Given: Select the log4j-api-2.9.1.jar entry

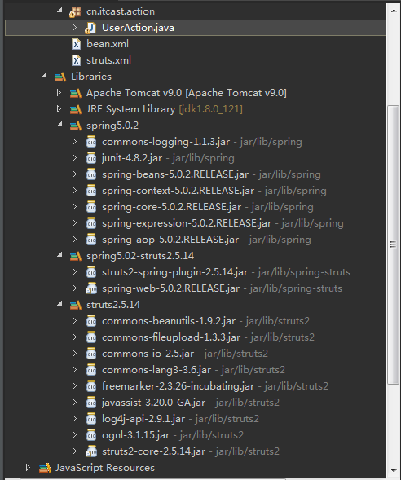Looking at the screenshot, I should coord(143,419).
